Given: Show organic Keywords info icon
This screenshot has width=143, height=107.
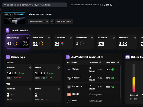Looking at the screenshot, I should coord(30,67).
